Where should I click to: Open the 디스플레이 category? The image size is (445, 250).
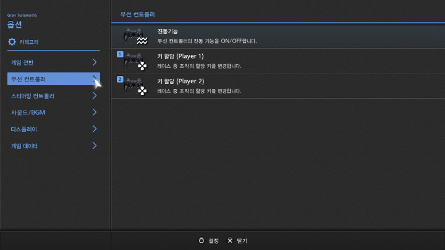click(25, 129)
